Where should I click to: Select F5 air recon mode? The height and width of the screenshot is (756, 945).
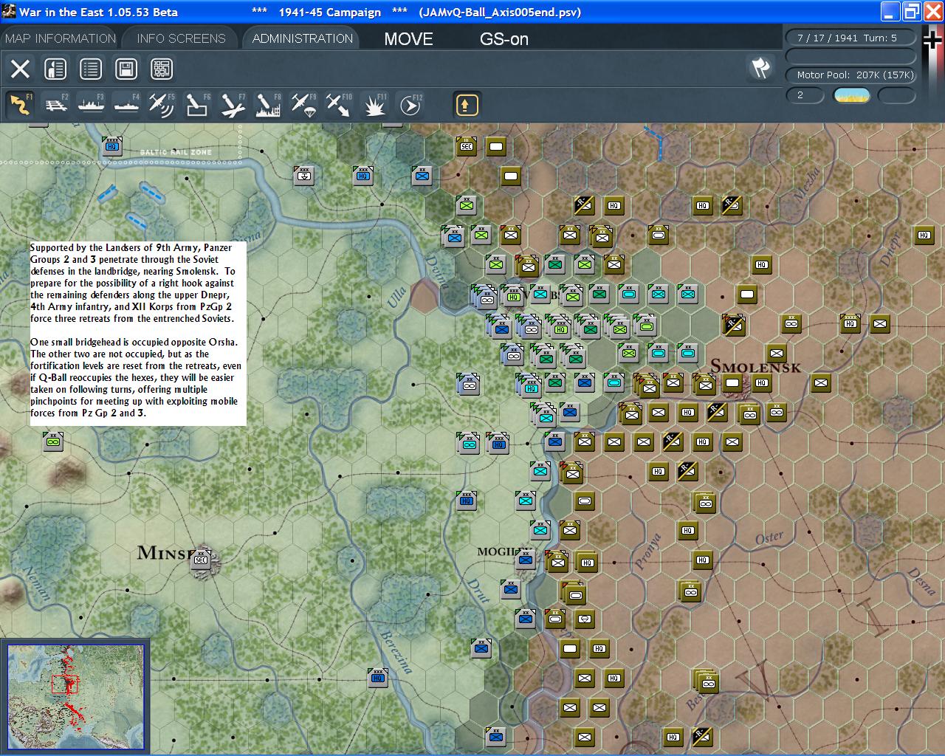coord(162,105)
